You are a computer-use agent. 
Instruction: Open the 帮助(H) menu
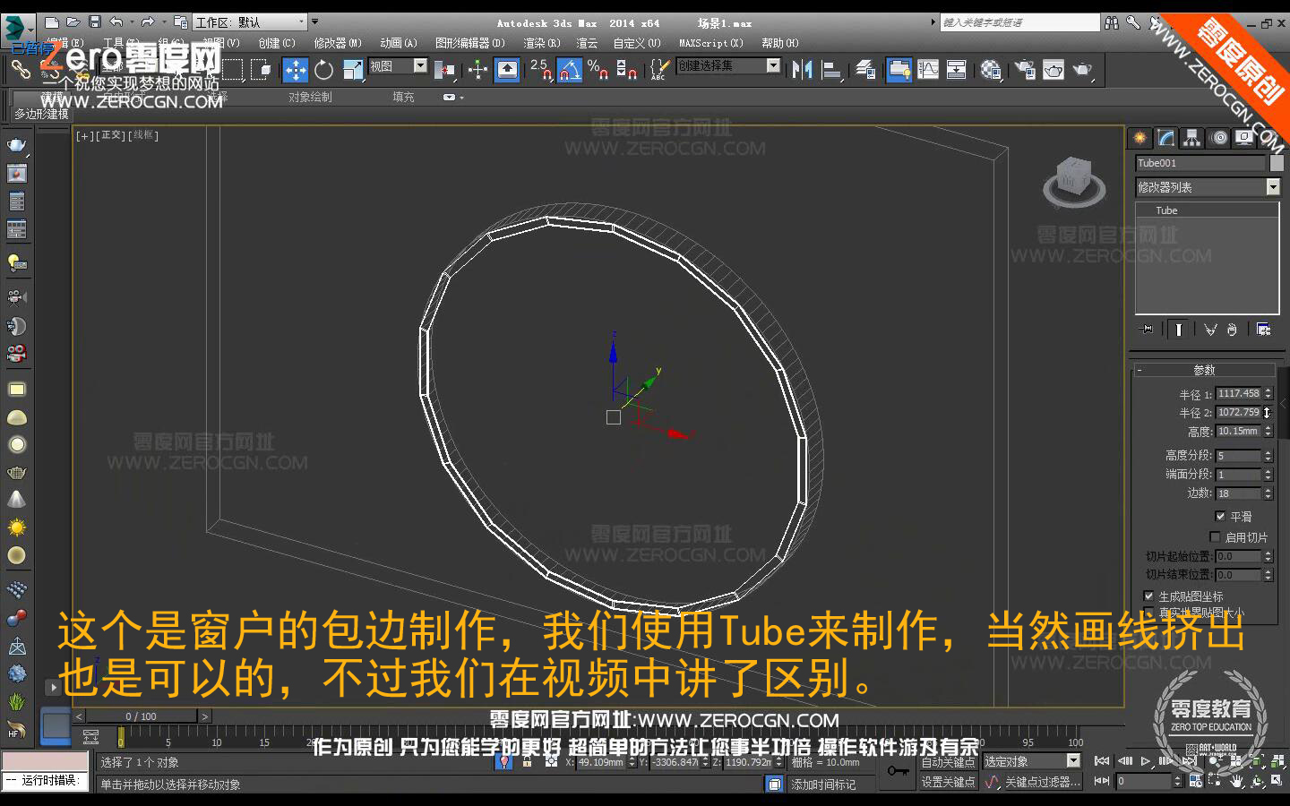tap(780, 43)
